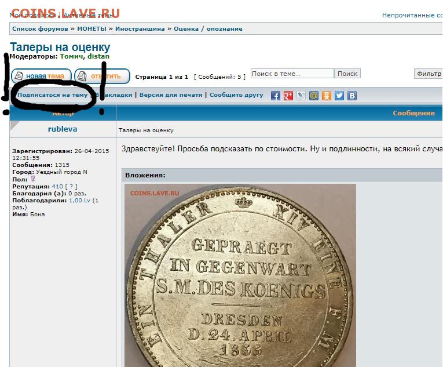Open Список форумов breadcrumb link

tap(40, 29)
